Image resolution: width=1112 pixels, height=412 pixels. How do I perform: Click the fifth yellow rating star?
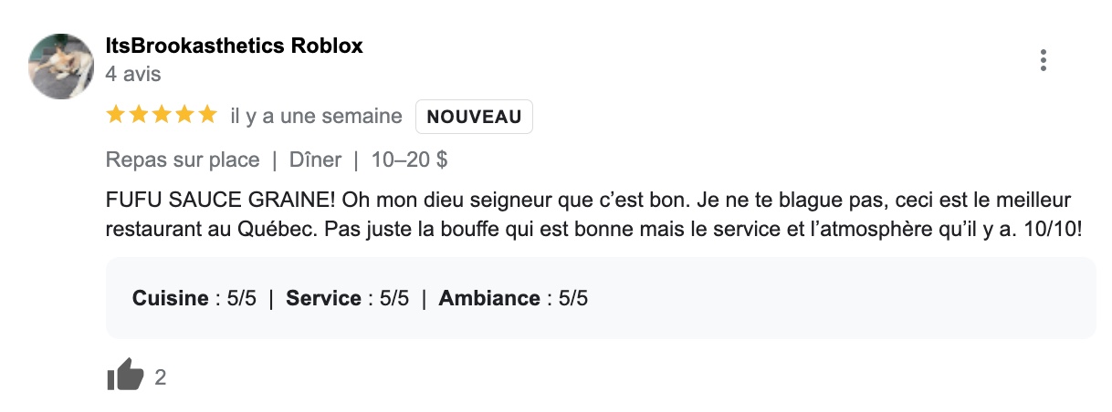coord(207,115)
